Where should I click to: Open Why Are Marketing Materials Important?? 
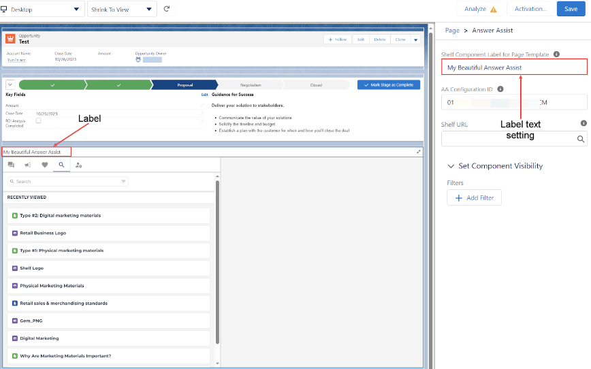click(x=108, y=356)
